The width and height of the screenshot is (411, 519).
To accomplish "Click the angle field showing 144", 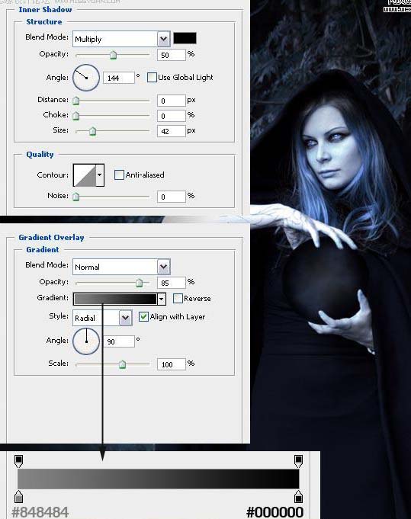I will point(119,78).
